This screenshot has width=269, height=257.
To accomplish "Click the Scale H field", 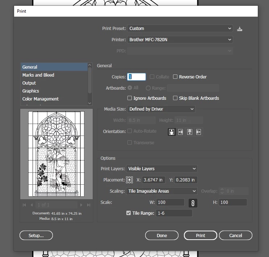I will coord(233,202).
